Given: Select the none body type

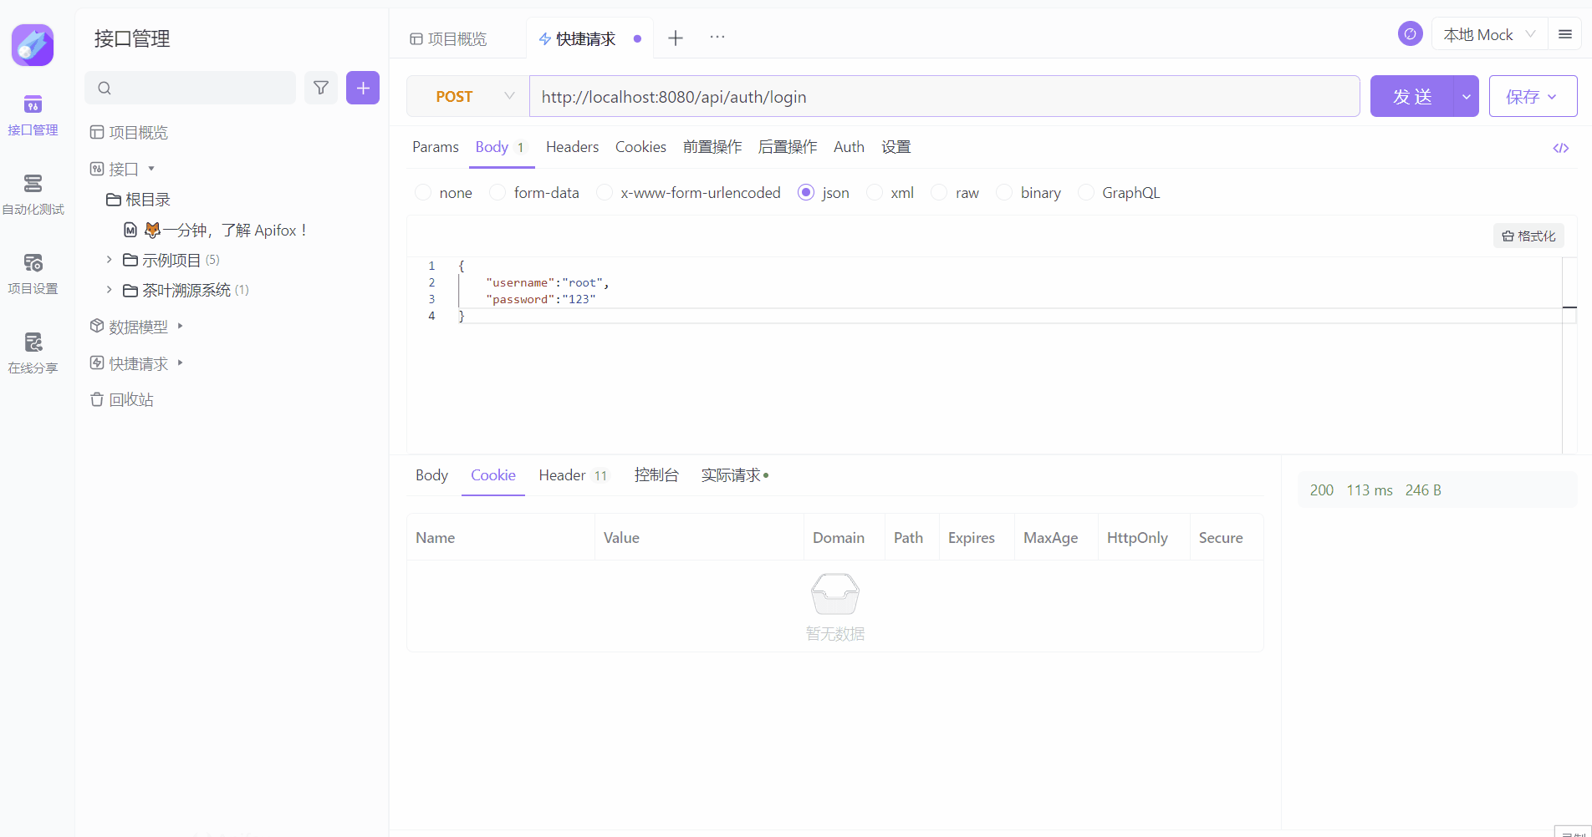Looking at the screenshot, I should pos(424,193).
